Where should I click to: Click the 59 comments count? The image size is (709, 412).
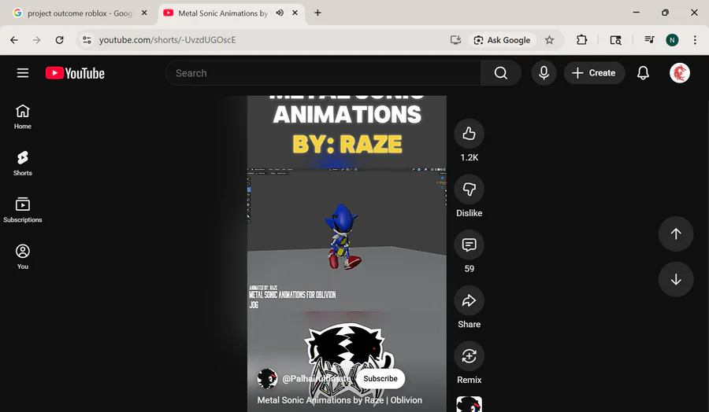coord(470,268)
